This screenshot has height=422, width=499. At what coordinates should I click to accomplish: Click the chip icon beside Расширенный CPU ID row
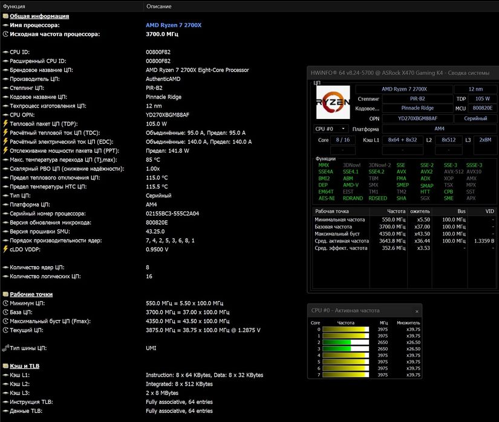pos(5,61)
